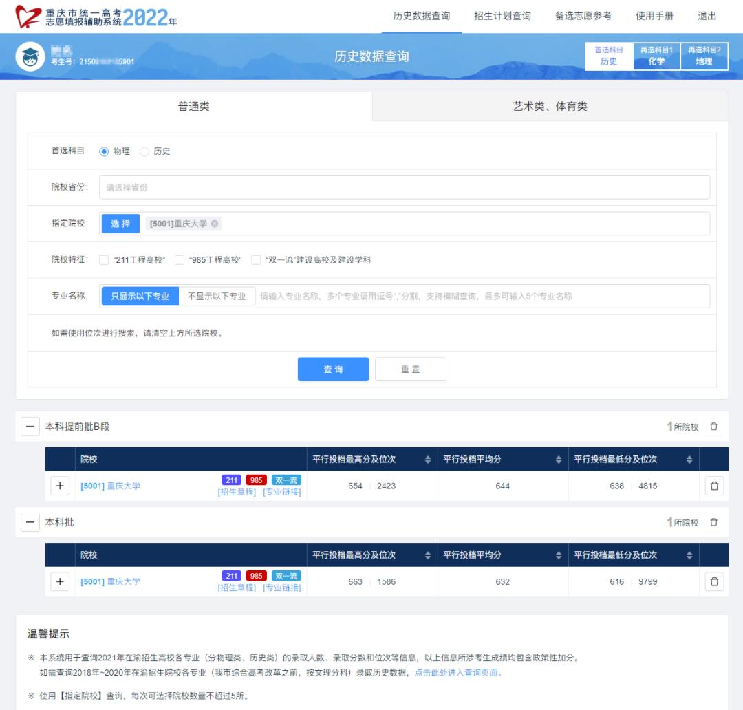Click the trash icon in 本科提前批B段 header
Screen dimensions: 743x710
(713, 427)
